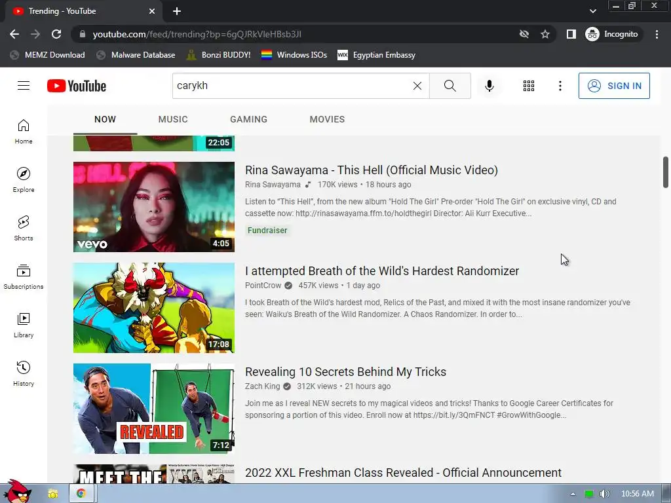
Task: Open History in the sidebar
Action: (24, 374)
